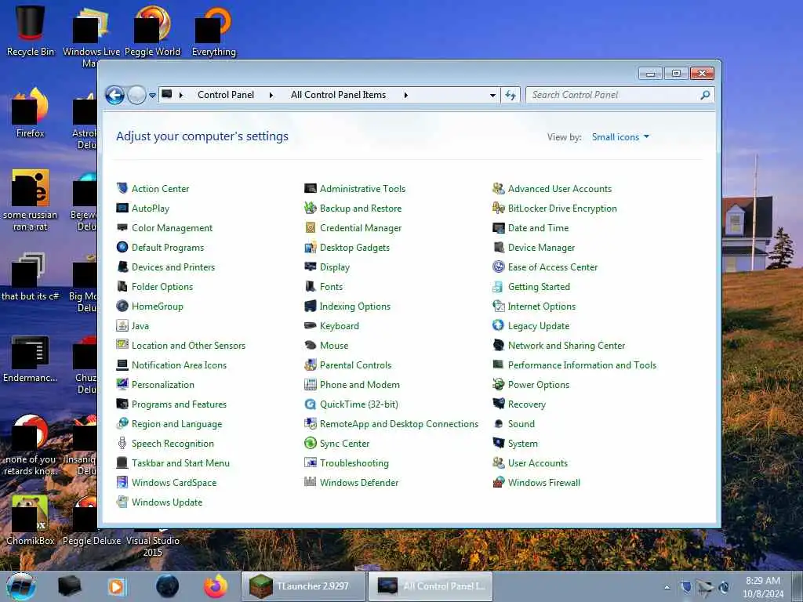The width and height of the screenshot is (803, 602).
Task: Open the Action Center flag icon
Action: pos(122,188)
